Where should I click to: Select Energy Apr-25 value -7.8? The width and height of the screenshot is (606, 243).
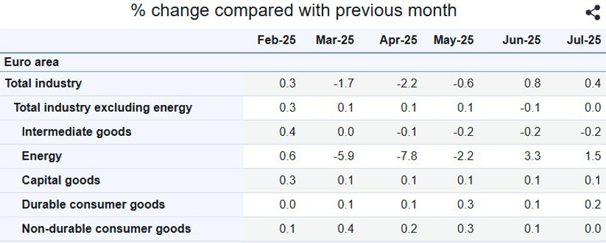click(407, 156)
